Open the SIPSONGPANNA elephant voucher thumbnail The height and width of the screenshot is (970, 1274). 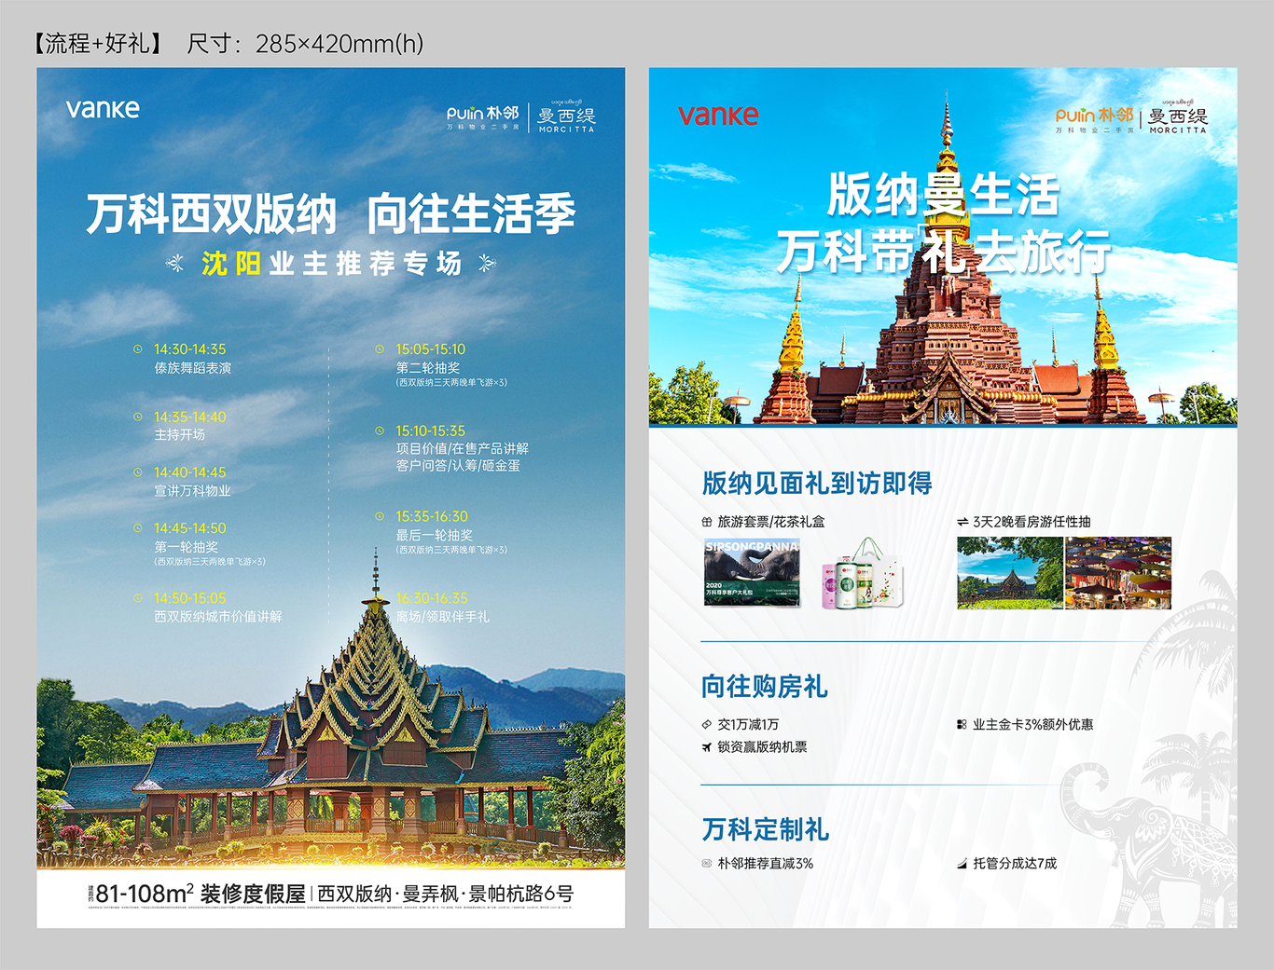(753, 573)
